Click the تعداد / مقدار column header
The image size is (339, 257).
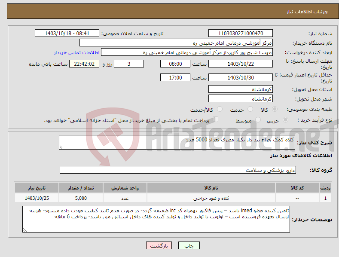tap(81, 188)
